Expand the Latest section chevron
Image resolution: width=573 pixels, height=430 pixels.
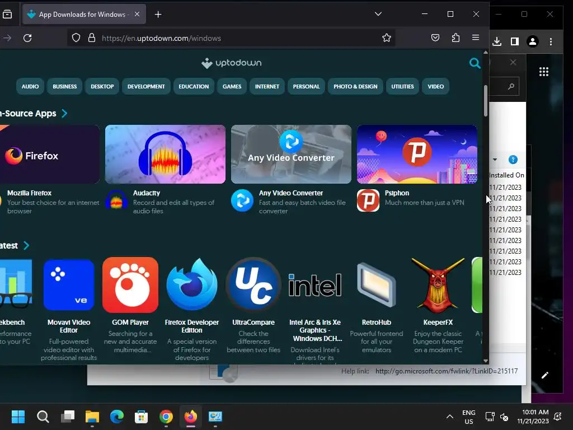(x=26, y=245)
